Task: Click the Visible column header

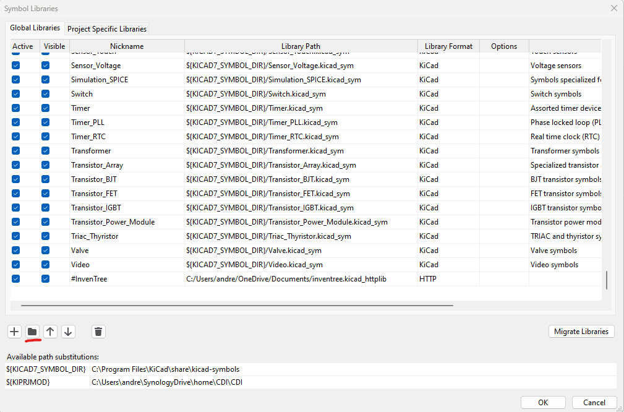Action: pos(54,46)
